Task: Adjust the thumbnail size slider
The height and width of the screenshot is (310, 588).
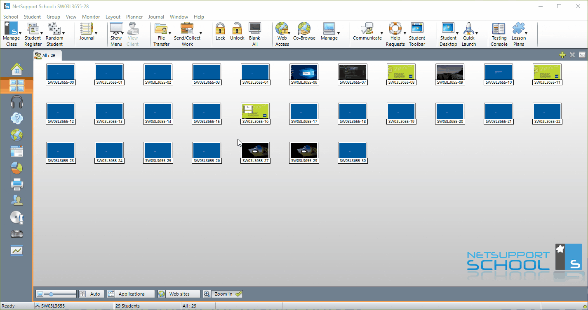Action: click(x=51, y=294)
